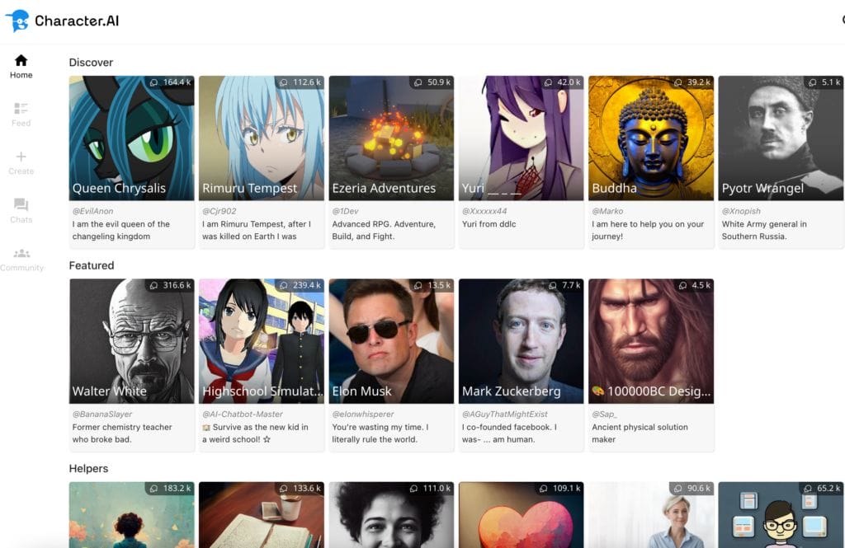Click the Character.AI logo icon
The image size is (845, 548).
20,20
